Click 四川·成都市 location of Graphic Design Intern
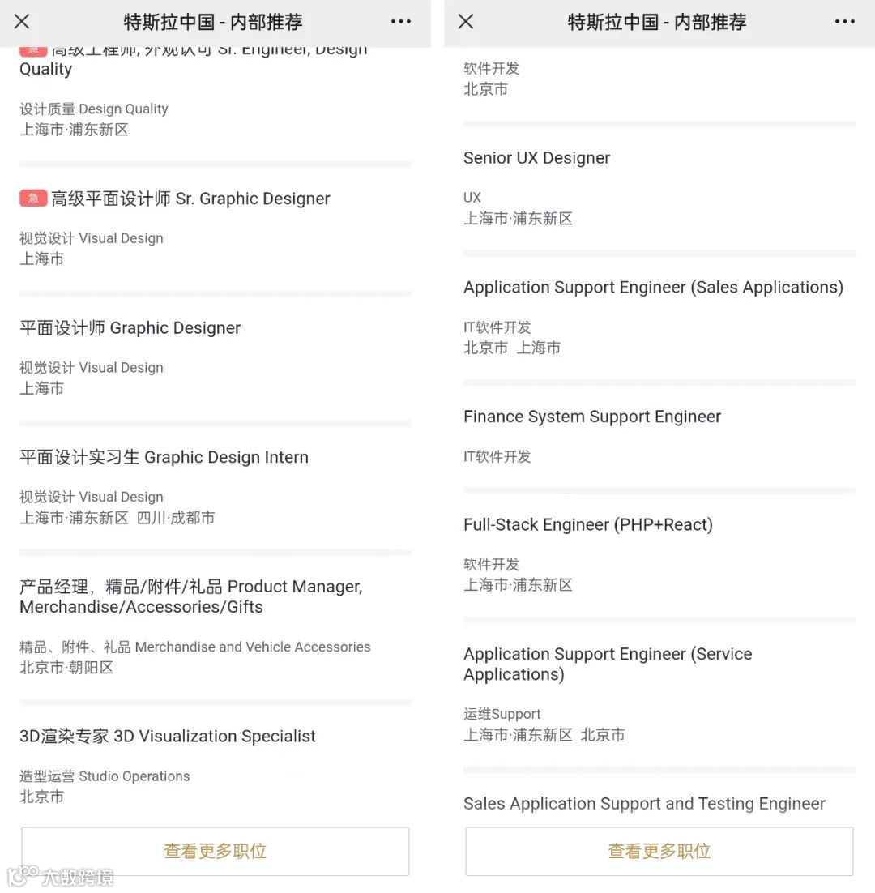 click(176, 518)
